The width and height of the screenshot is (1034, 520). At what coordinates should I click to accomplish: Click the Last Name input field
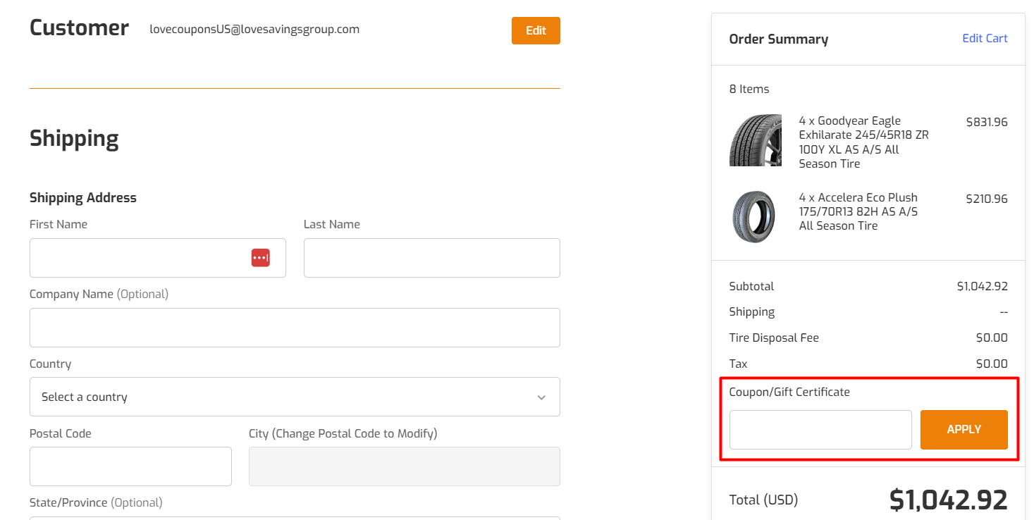click(x=431, y=258)
